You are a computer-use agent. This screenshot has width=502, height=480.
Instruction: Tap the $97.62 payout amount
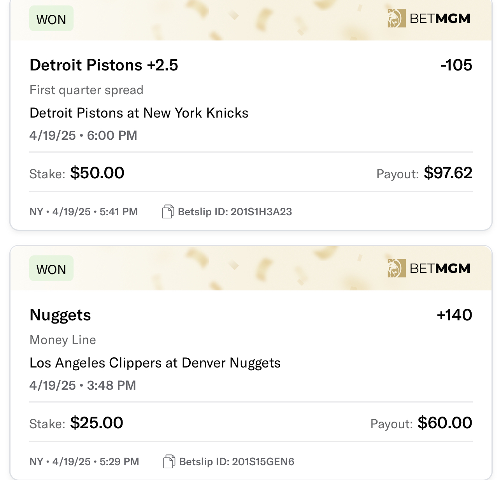pyautogui.click(x=448, y=173)
